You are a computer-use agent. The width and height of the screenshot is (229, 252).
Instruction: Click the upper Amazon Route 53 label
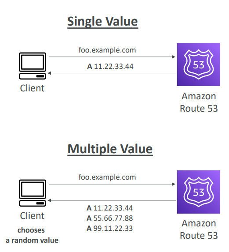(199, 102)
